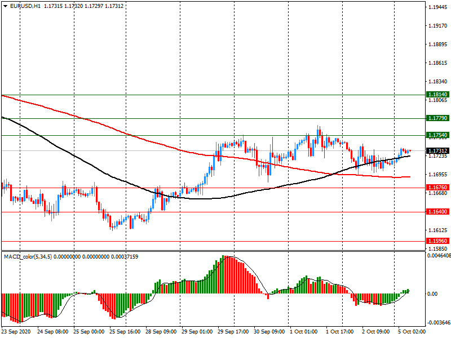Click the small triangle beside EURUSD,H1 title
The width and height of the screenshot is (451, 338).
(x=5, y=6)
